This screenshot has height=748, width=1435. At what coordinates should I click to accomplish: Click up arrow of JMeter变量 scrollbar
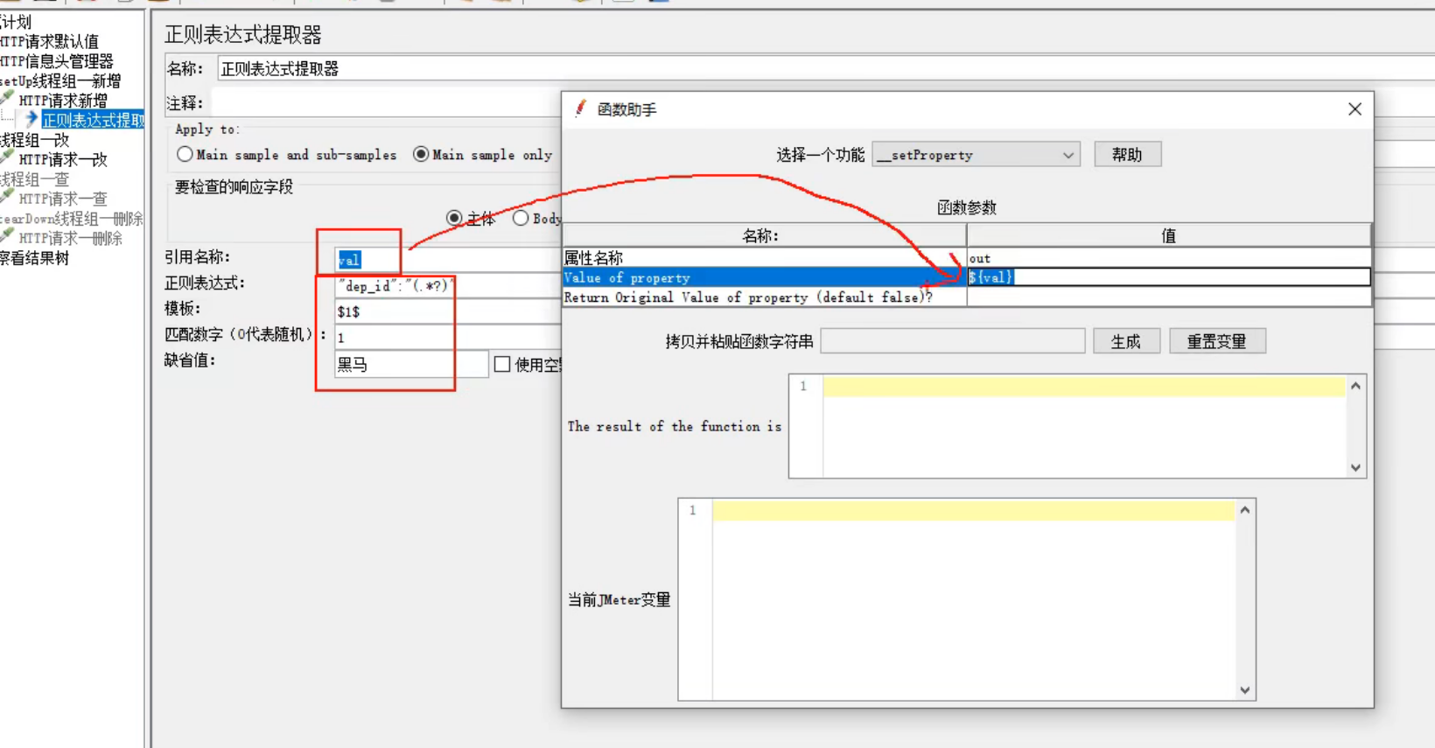(1244, 510)
